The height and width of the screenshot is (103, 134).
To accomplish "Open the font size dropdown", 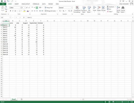I will click(x=25, y=8).
